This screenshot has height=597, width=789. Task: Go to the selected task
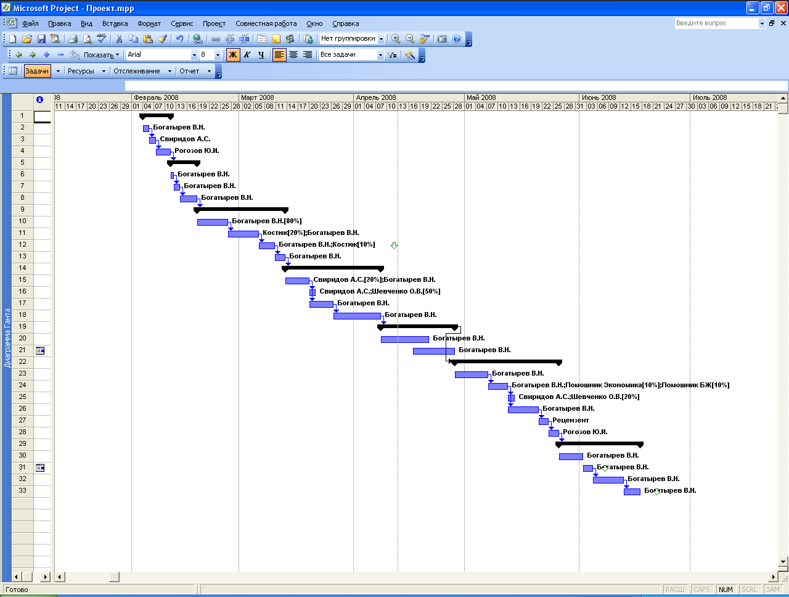coord(425,39)
